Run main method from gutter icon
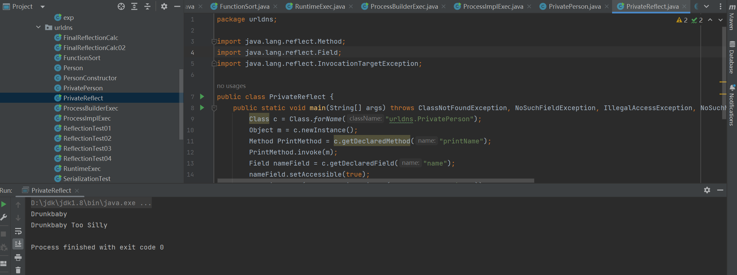The height and width of the screenshot is (275, 737). [x=202, y=108]
